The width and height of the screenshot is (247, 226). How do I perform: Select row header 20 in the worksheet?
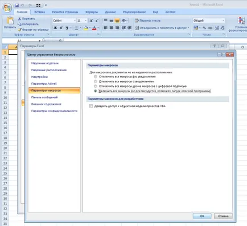coord(5,148)
